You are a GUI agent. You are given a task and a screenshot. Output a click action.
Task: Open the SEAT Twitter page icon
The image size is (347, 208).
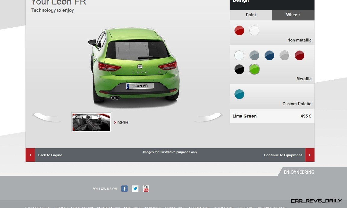(135, 188)
